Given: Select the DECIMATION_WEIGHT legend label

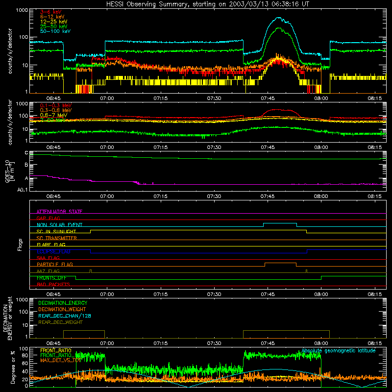Looking at the screenshot, I should pos(62,310).
